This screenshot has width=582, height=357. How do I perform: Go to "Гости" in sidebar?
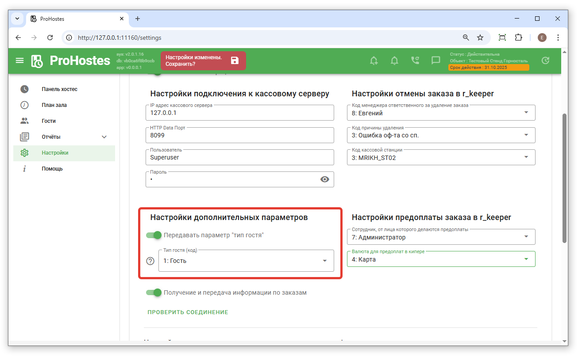(x=49, y=121)
